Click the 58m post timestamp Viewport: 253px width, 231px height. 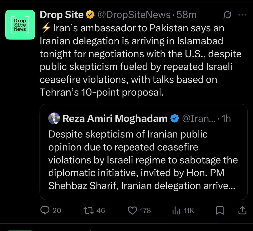(186, 15)
